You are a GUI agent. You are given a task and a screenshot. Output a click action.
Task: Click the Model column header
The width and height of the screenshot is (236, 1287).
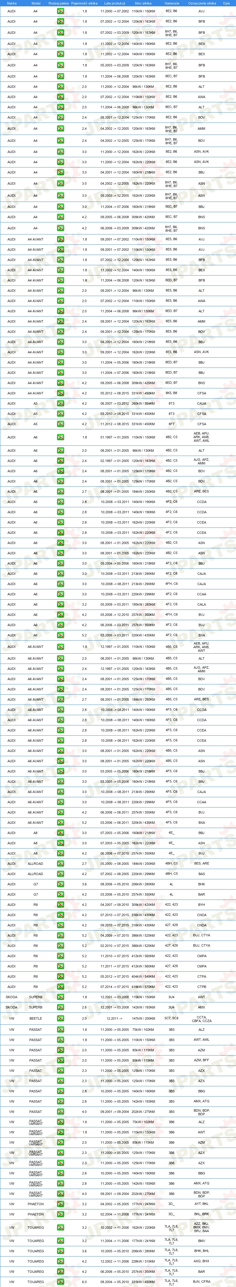click(x=36, y=3)
